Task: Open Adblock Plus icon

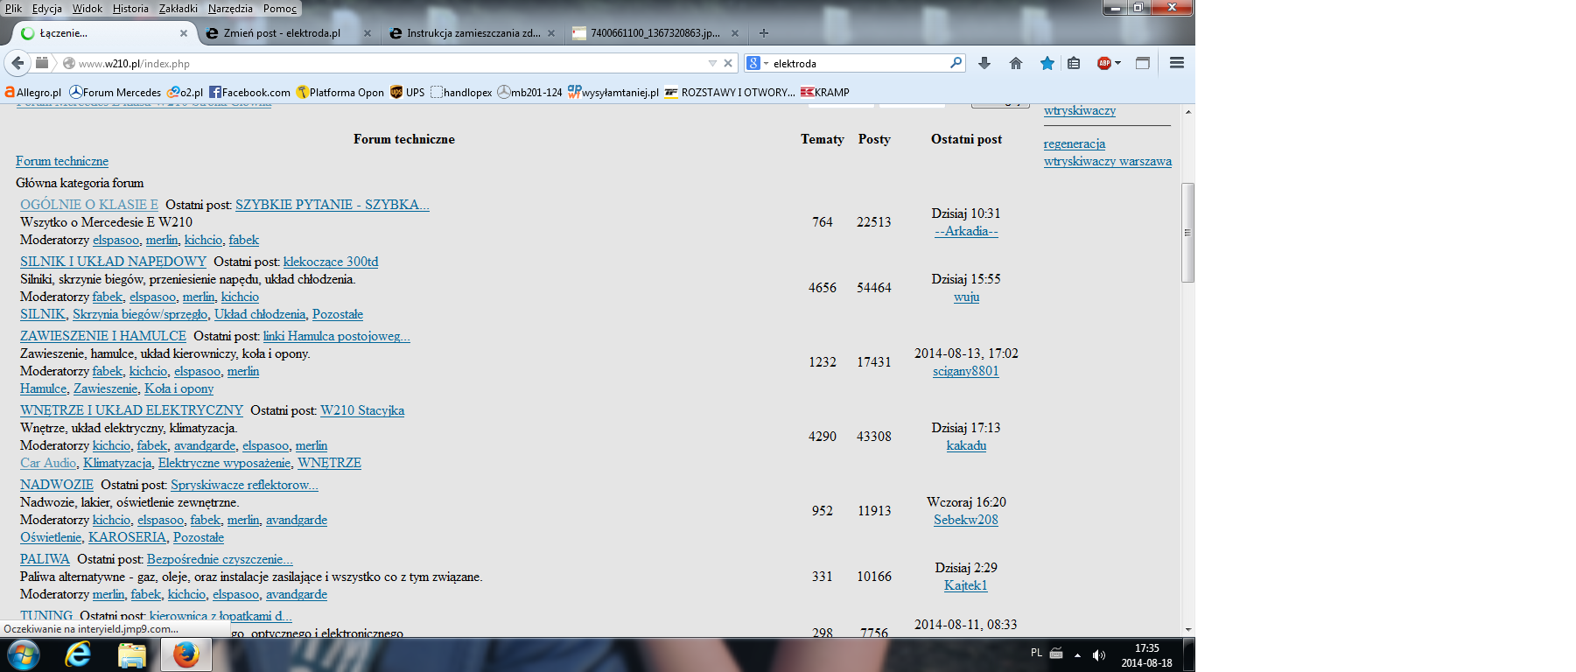Action: (1104, 63)
